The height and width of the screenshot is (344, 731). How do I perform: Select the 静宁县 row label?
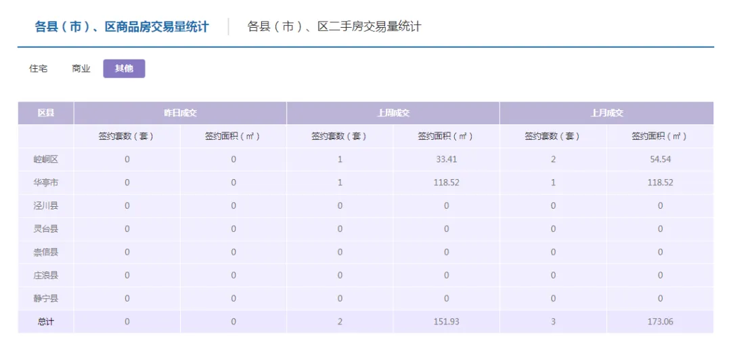[46, 299]
